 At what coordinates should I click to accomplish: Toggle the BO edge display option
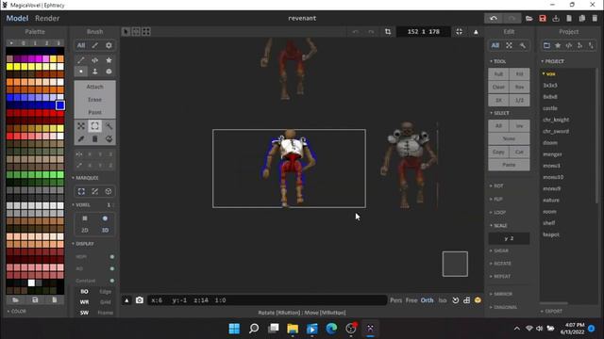click(84, 291)
